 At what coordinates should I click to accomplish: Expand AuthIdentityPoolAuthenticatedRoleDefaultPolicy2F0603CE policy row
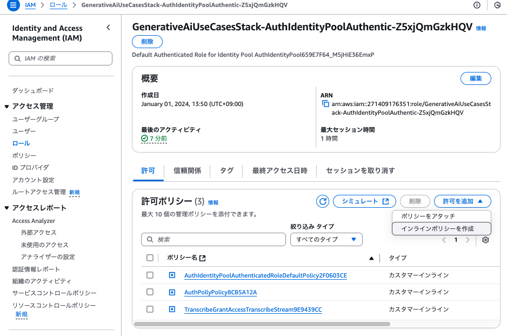coord(172,275)
